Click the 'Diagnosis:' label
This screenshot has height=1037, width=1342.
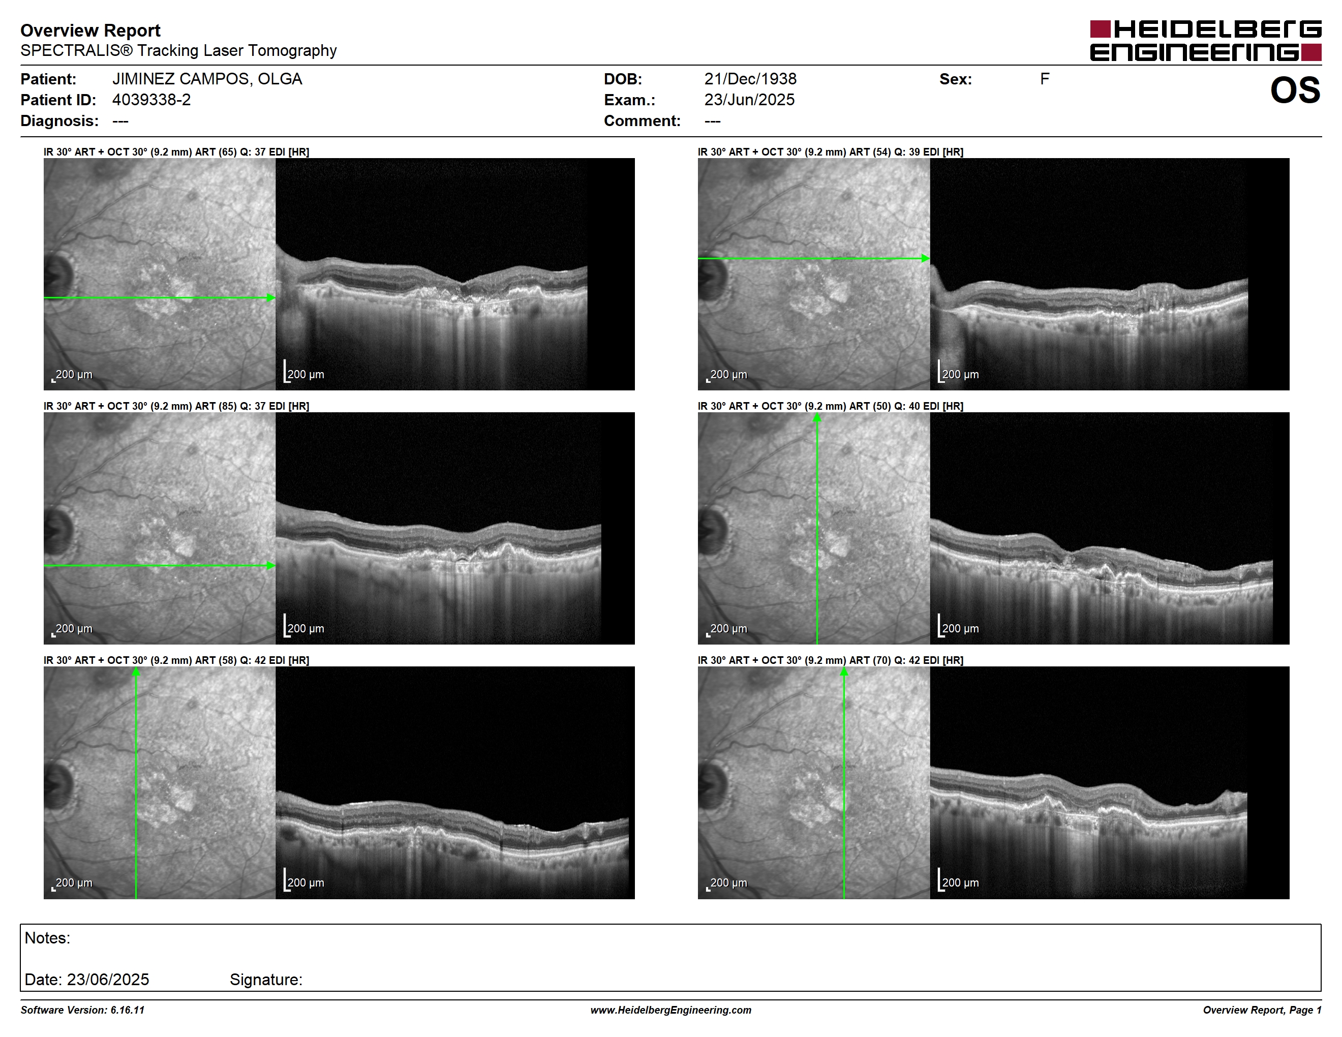click(59, 120)
